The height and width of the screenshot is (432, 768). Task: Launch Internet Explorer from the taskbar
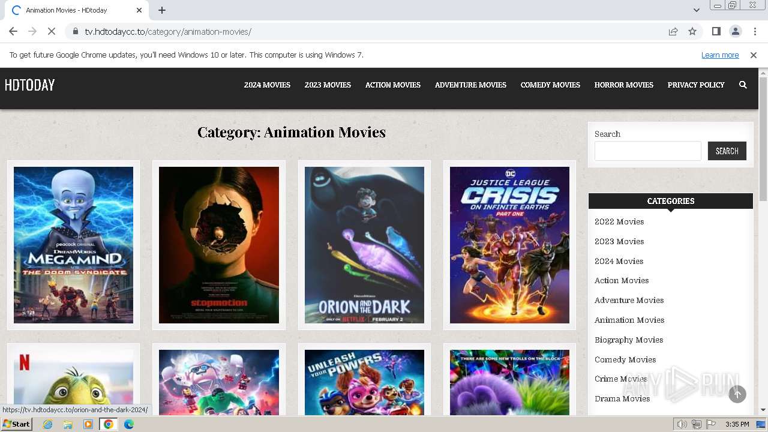pos(47,424)
